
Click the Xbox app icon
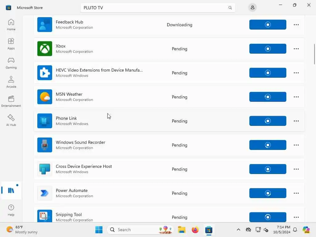(x=45, y=48)
